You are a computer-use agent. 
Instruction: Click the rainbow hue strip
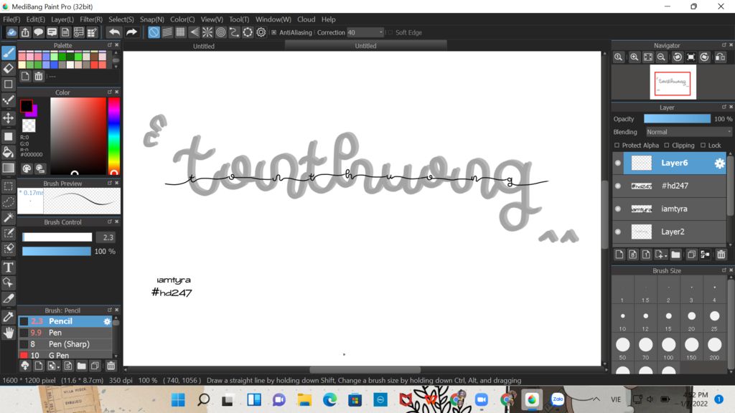click(113, 136)
